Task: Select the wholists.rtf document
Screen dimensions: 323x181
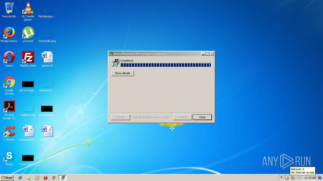Action: (x=47, y=133)
